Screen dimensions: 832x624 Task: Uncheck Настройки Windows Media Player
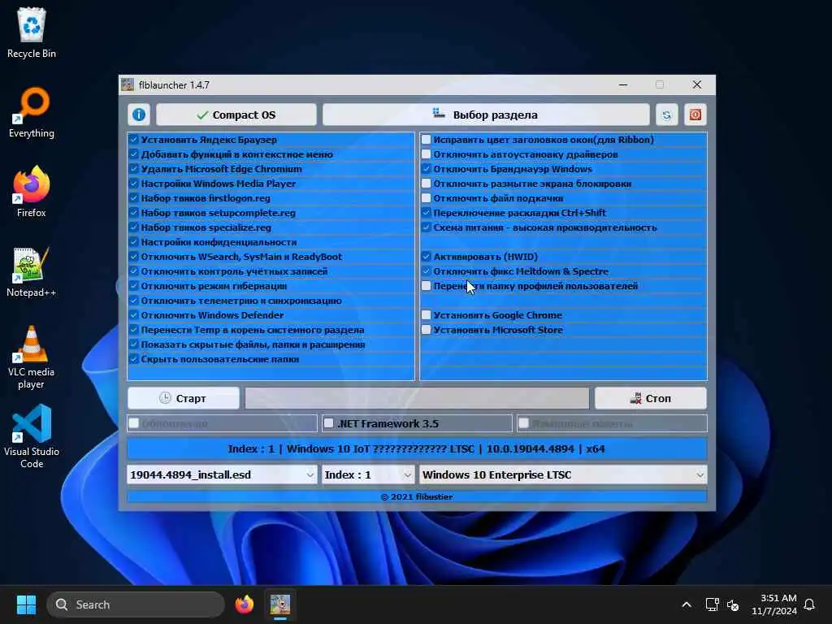(134, 184)
